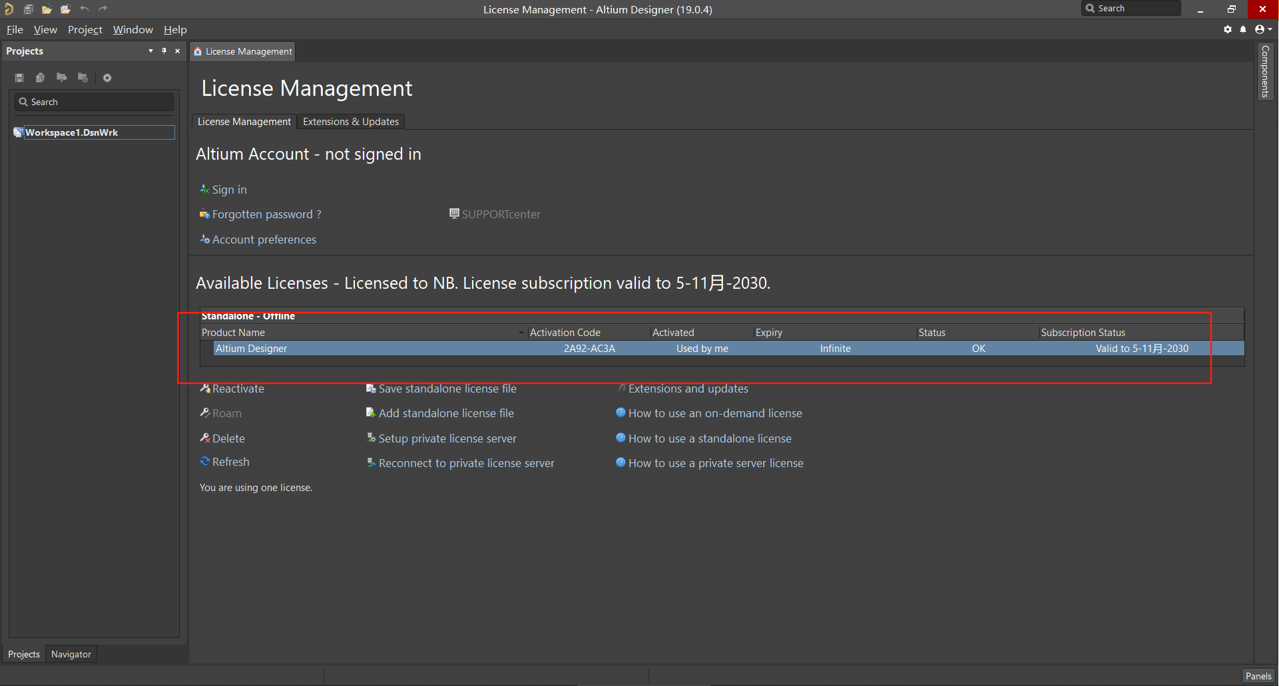Open the Project menu
Screen dimensions: 1279x686
tap(85, 29)
